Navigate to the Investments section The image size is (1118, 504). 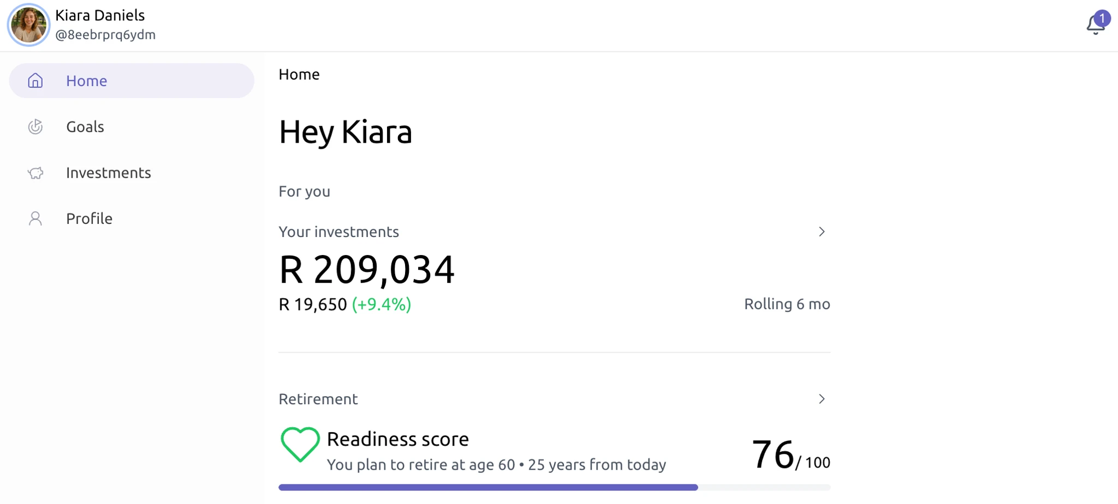109,172
